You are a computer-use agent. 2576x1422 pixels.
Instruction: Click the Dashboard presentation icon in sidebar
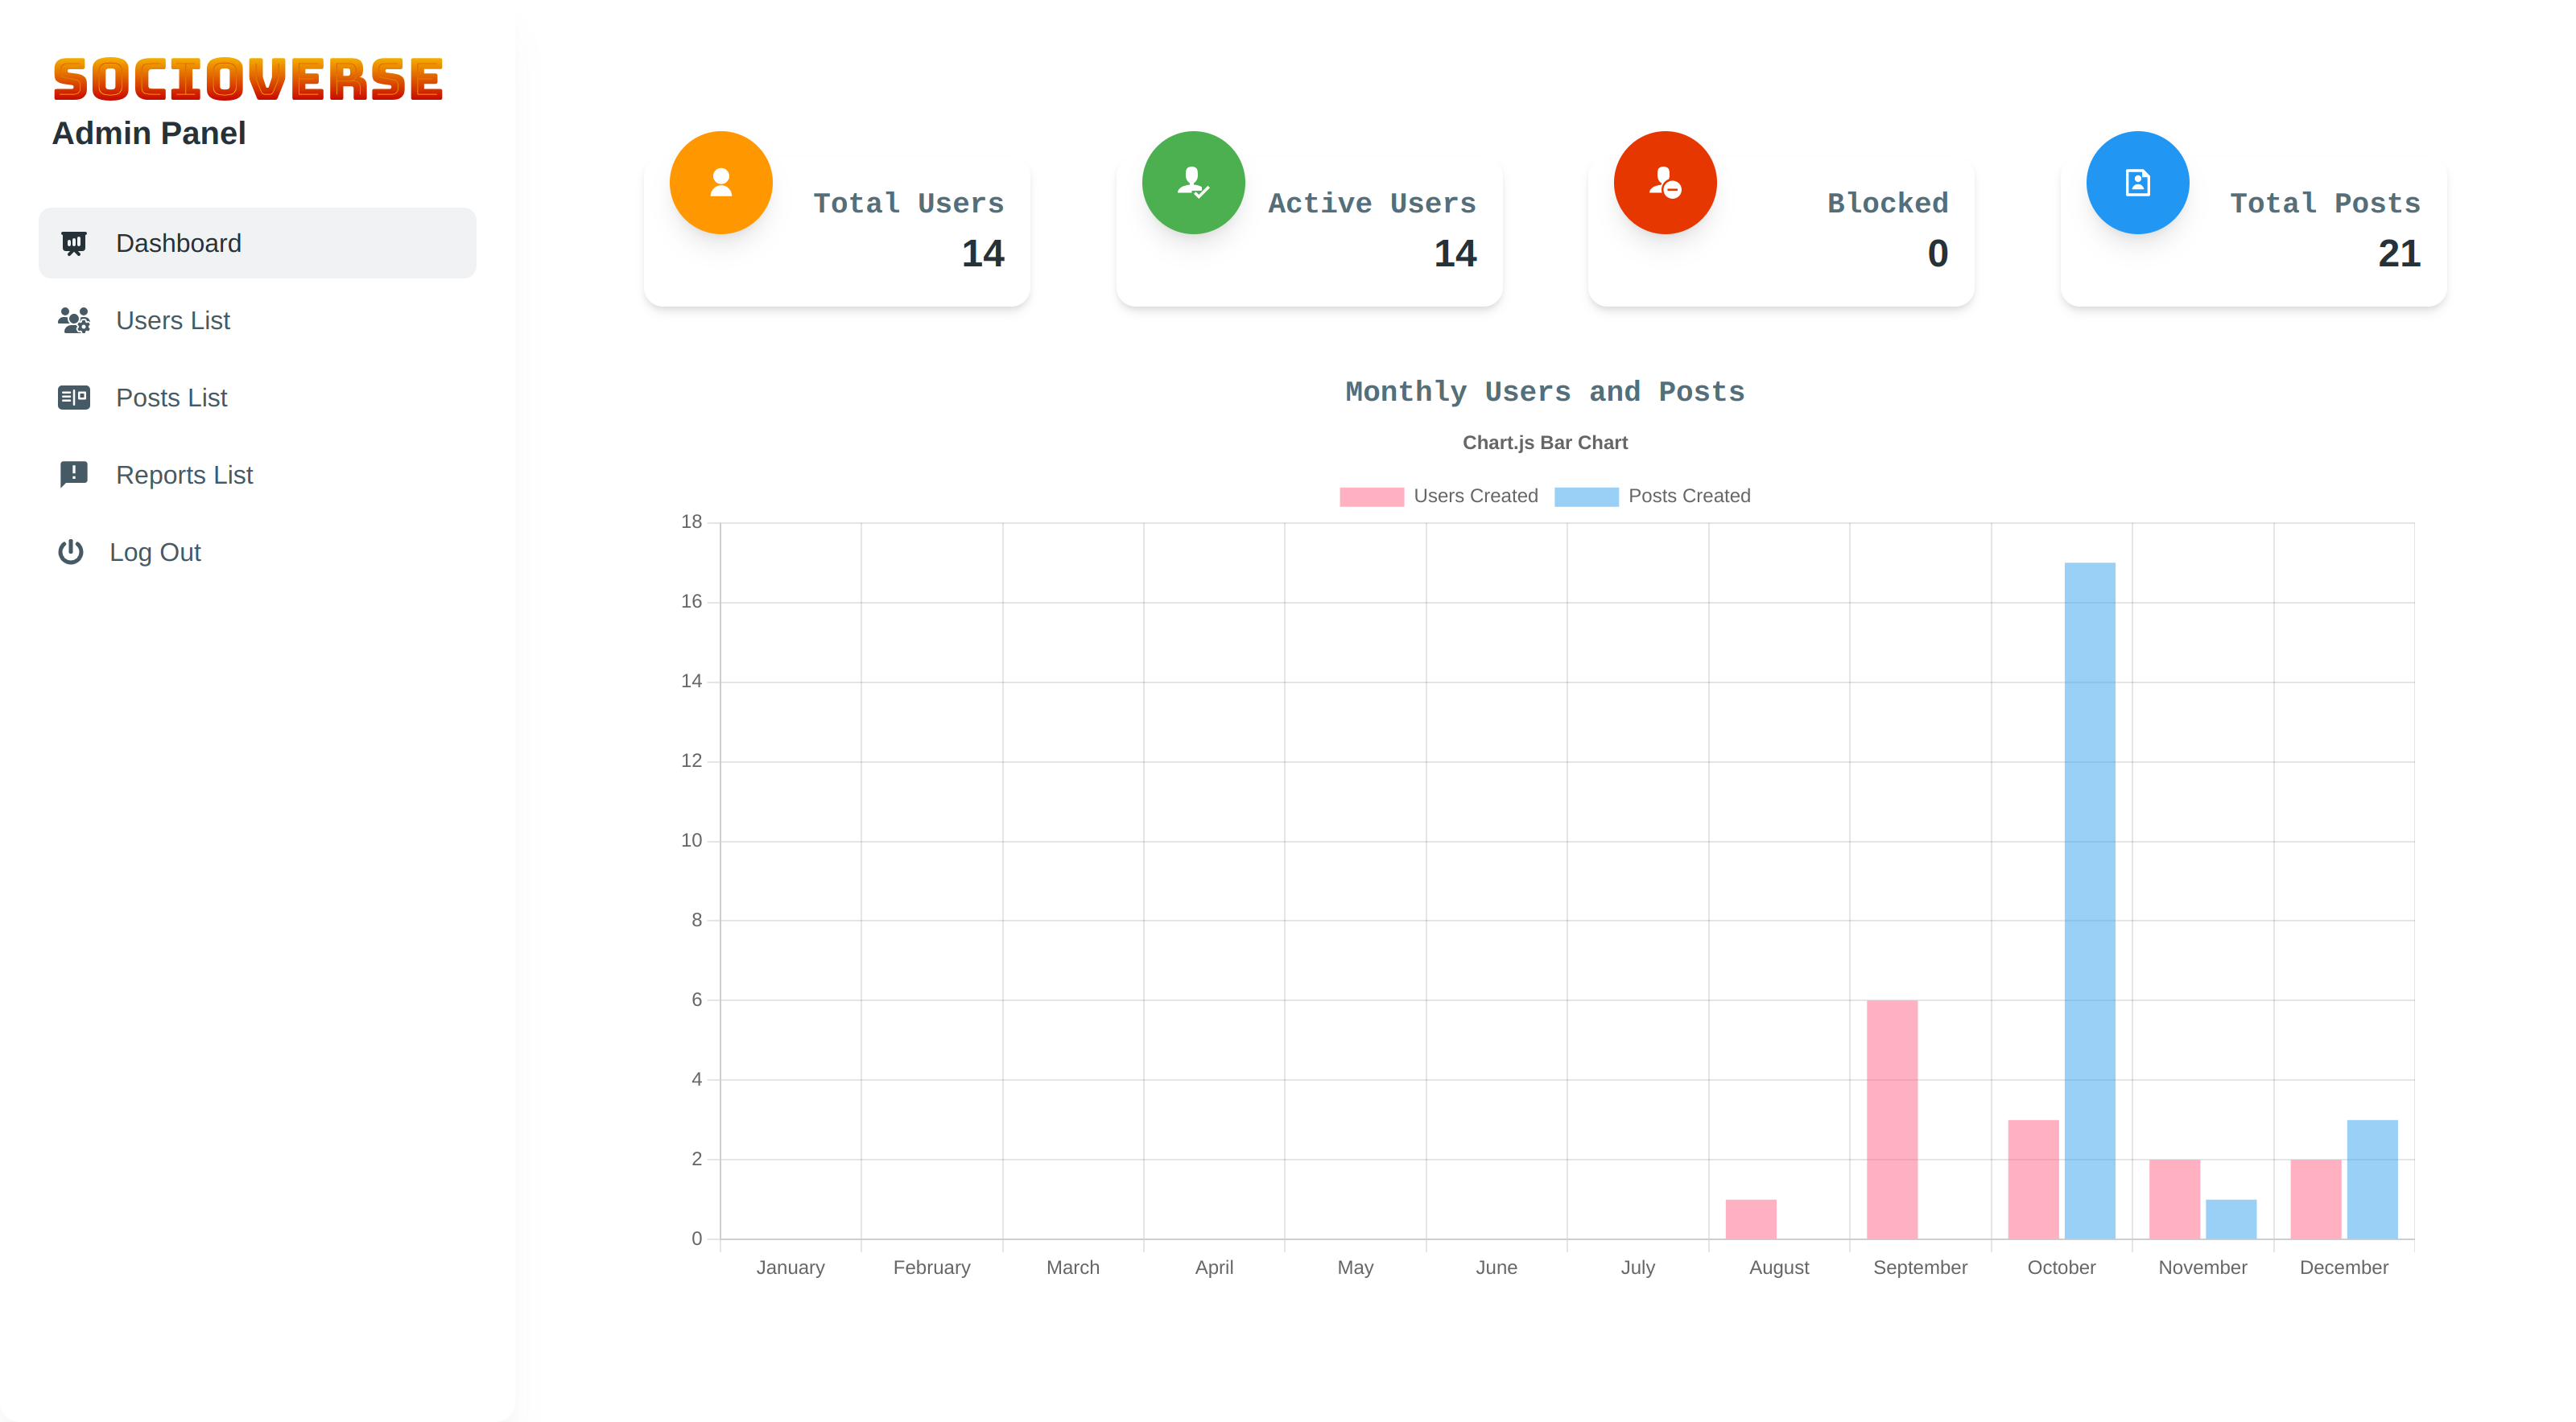[x=74, y=243]
